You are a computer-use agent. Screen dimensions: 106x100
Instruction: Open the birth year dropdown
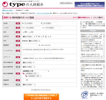pos(29,37)
